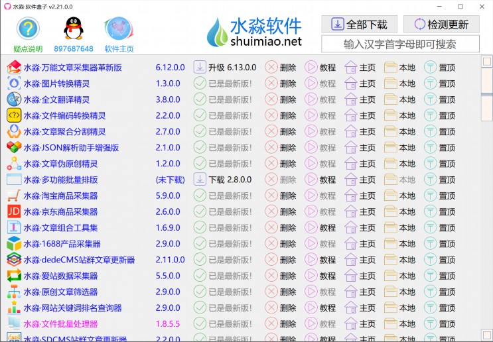This screenshot has height=342, width=493.
Task: Pin 文件批量处理器 to top
Action: coord(439,324)
